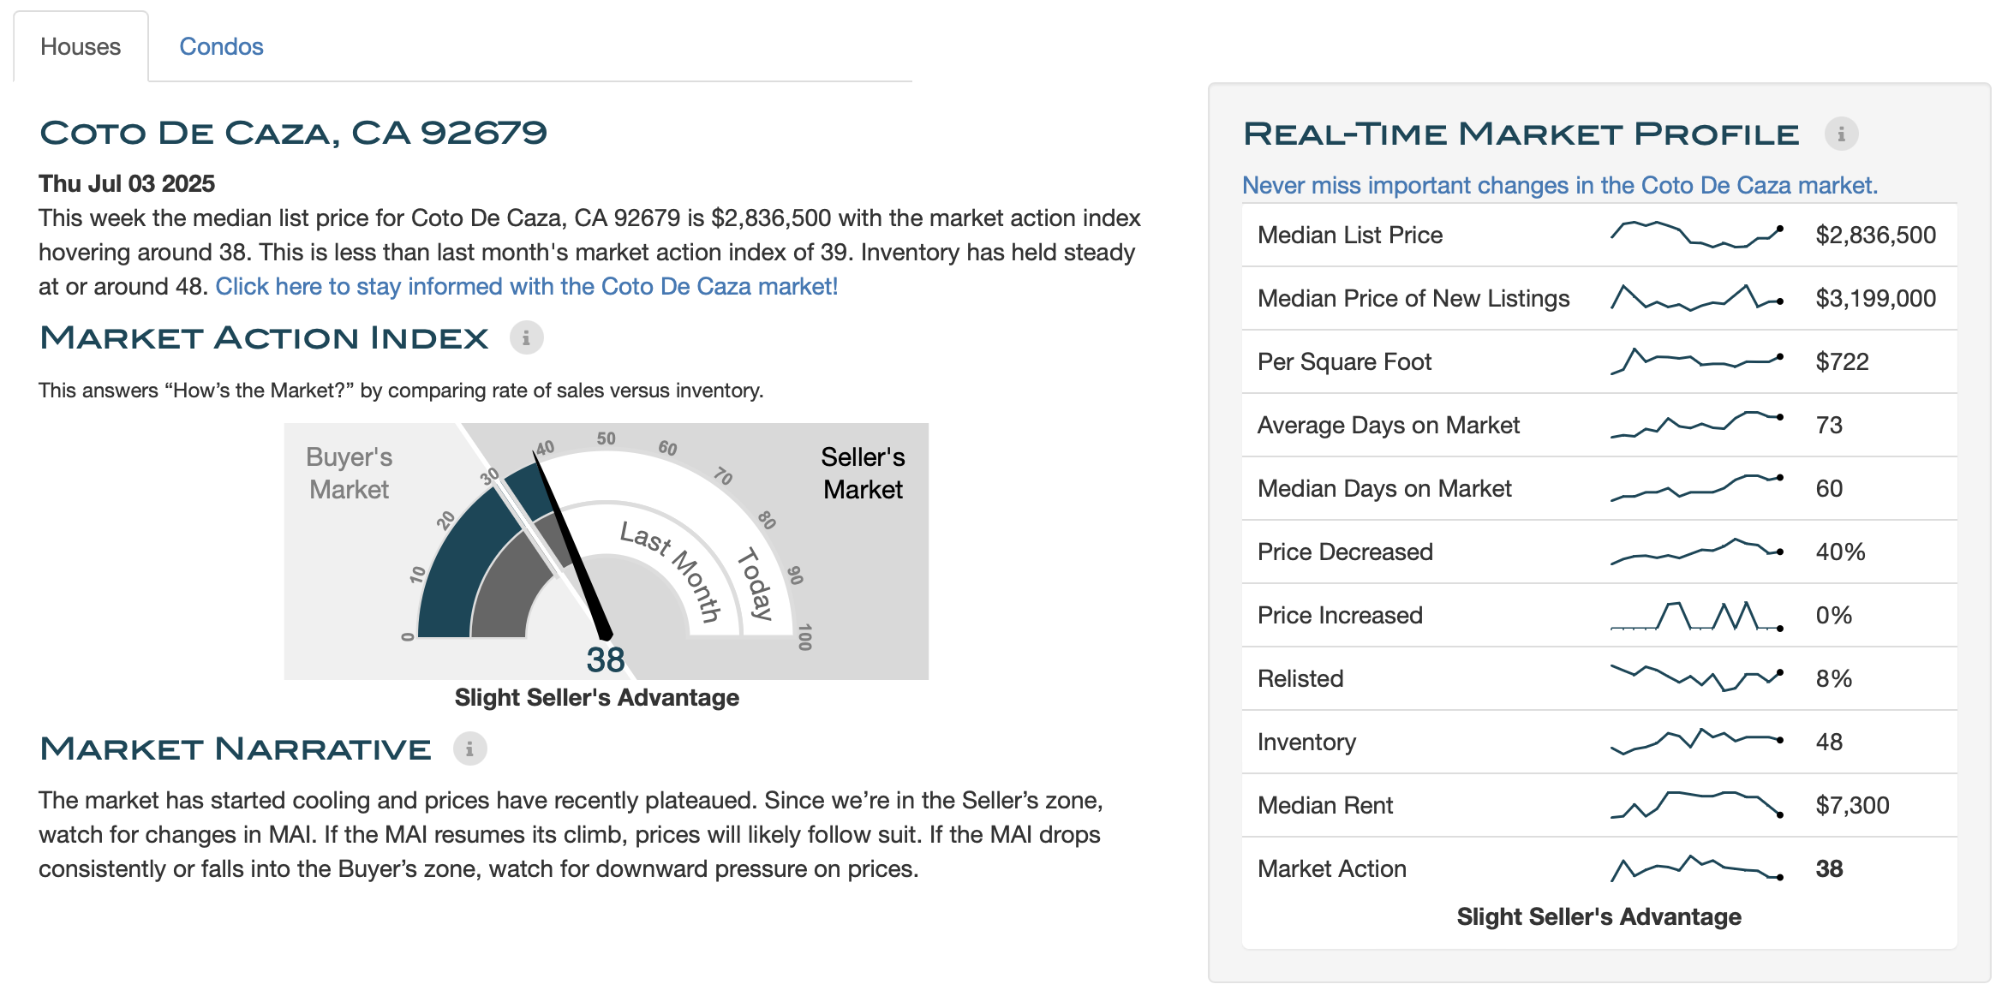Image resolution: width=1996 pixels, height=990 pixels.
Task: Click the Relisted sparkline chart
Action: click(x=1697, y=678)
